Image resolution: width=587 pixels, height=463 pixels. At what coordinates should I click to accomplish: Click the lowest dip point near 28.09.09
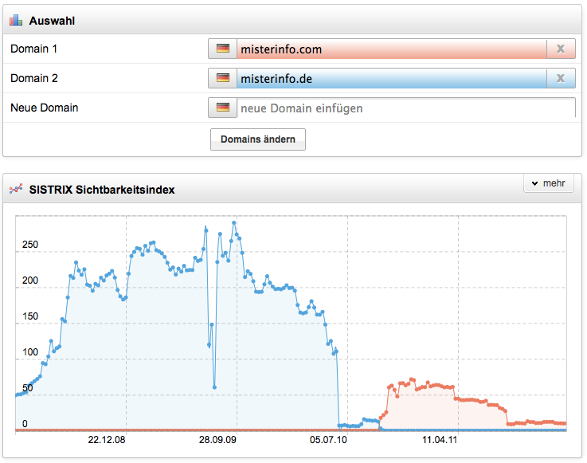click(215, 387)
